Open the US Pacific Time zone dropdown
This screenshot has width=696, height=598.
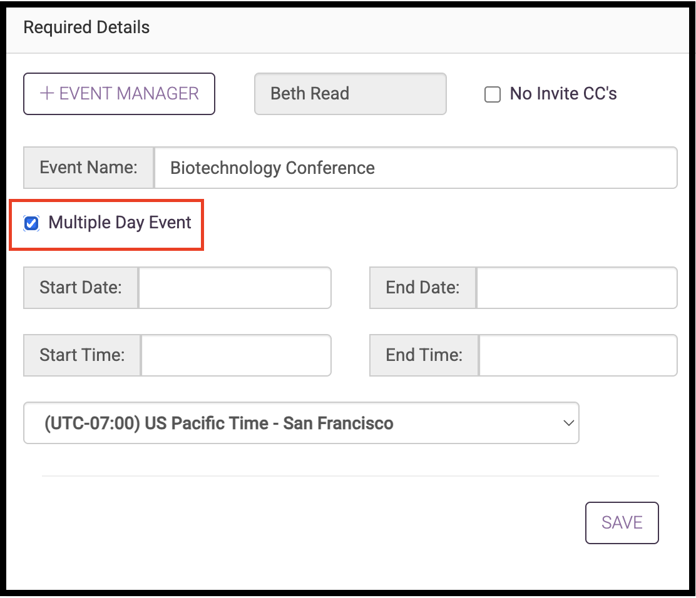tap(300, 423)
